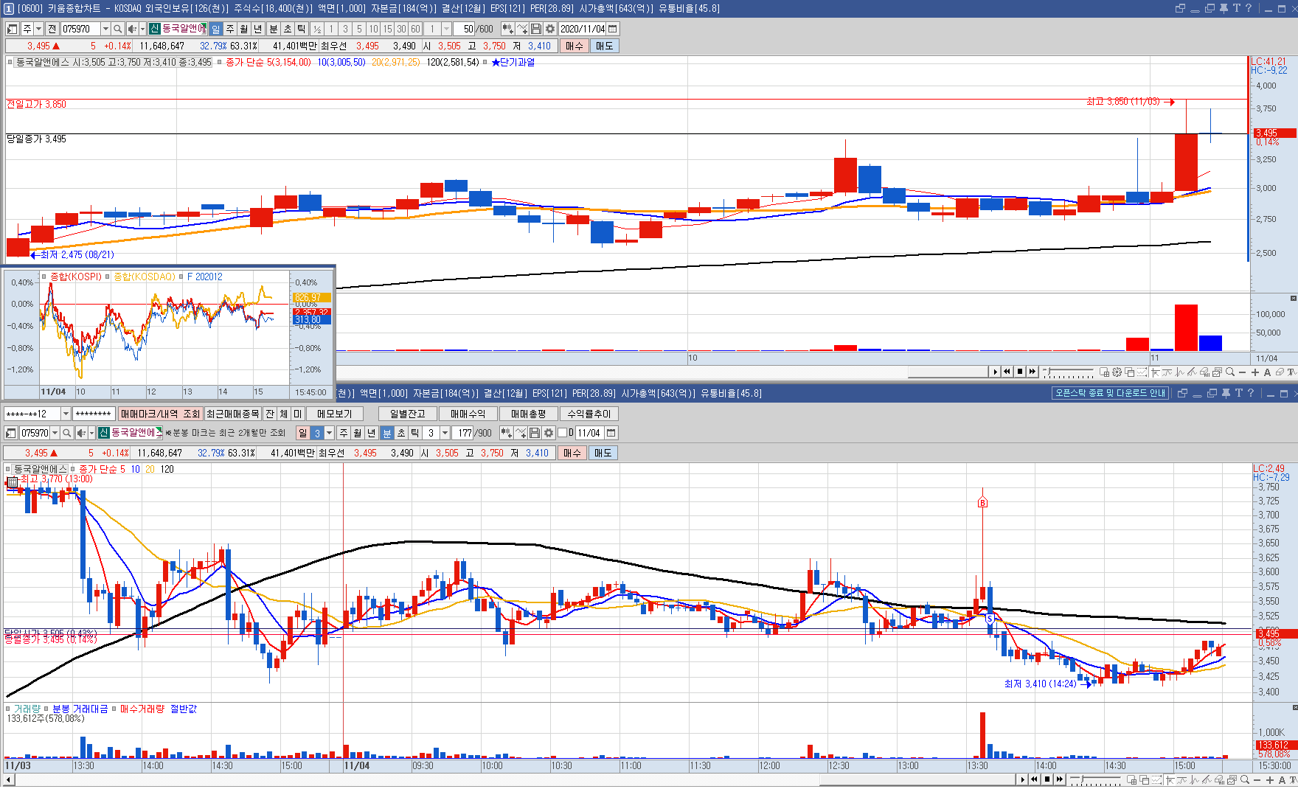Switch upper chart to minute '분' period
This screenshot has width=1298, height=789.
pos(274,29)
